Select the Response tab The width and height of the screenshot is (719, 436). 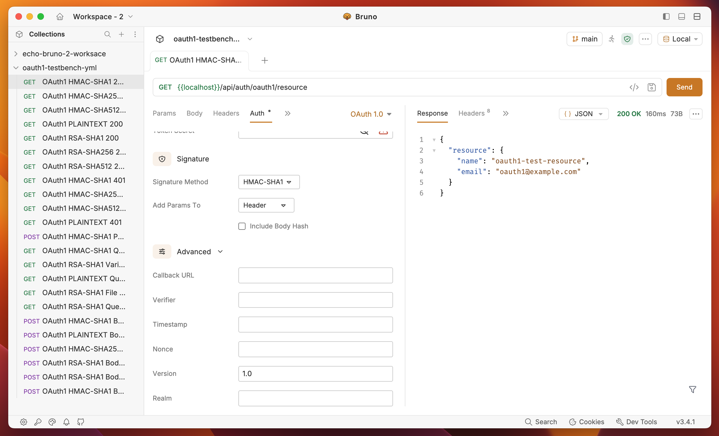point(432,113)
